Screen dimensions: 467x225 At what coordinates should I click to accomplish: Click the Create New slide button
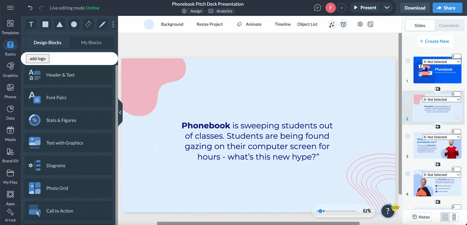click(435, 41)
